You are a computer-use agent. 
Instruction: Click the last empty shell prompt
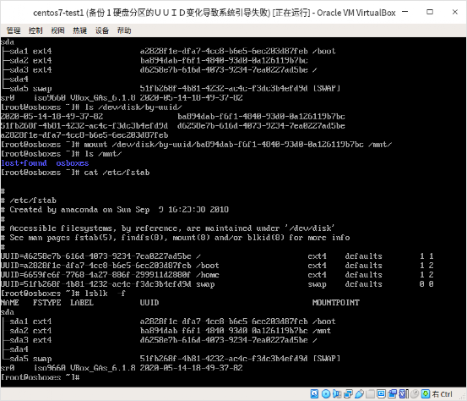pos(40,377)
